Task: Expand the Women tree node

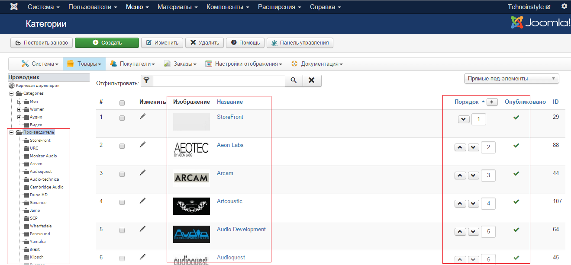Action: click(19, 109)
